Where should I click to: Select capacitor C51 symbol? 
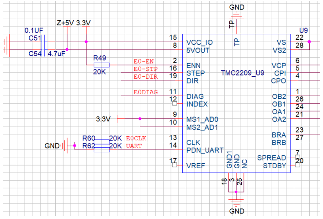pos(43,42)
